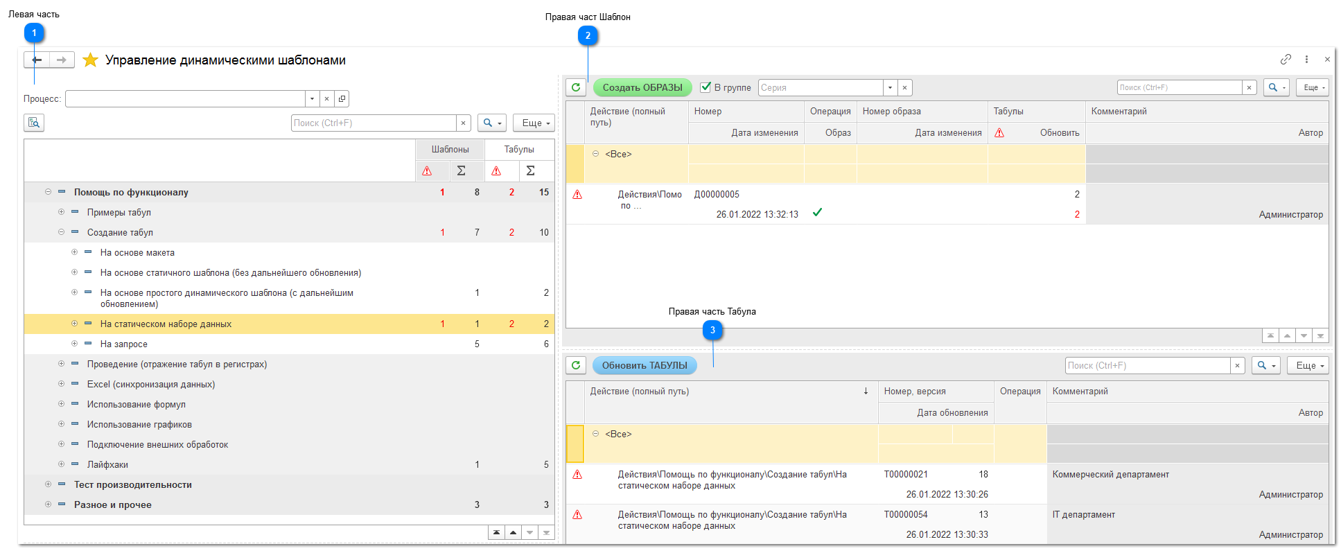Click sigma icon under Табулы header in tree
This screenshot has height=553, width=1341.
pos(530,171)
